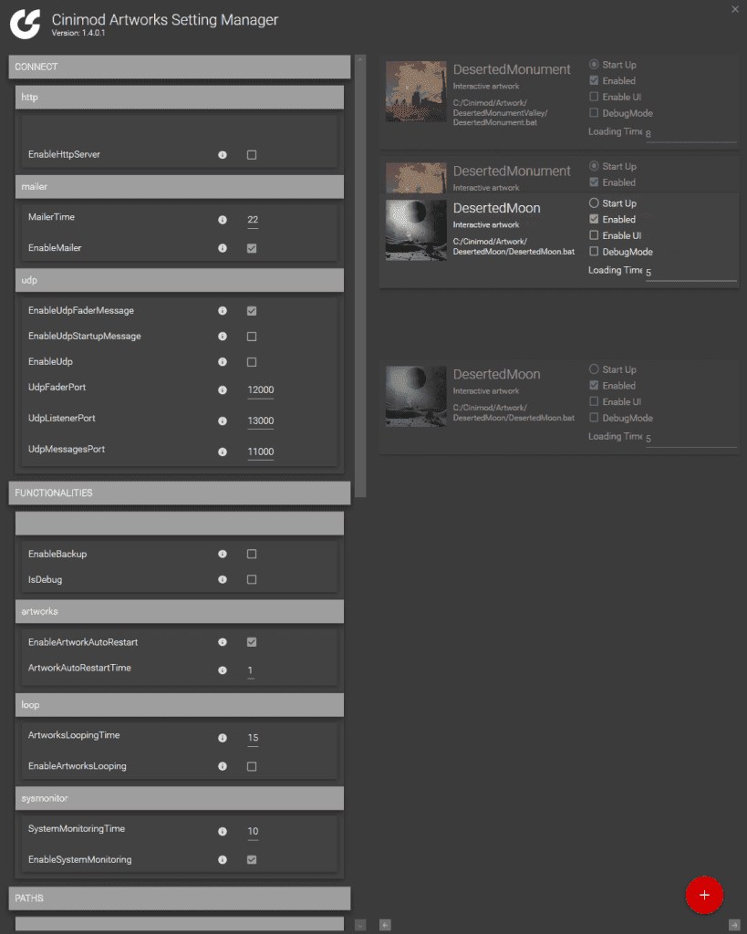Edit the UdpMessagesPort value 11000
747x934 pixels.
click(x=260, y=452)
